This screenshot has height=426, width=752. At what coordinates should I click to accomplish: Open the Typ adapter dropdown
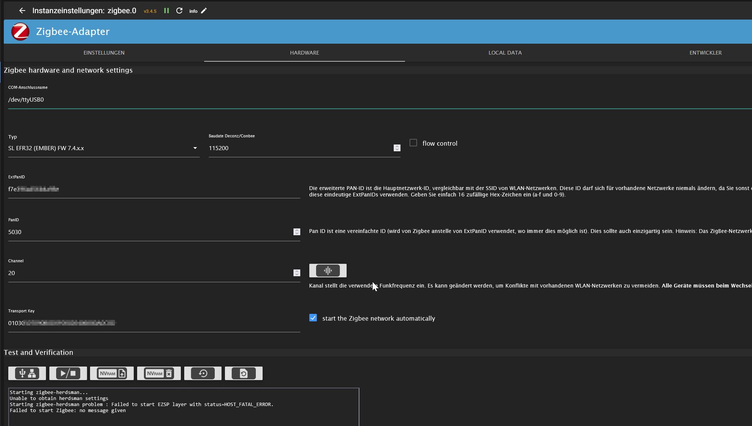click(x=104, y=148)
